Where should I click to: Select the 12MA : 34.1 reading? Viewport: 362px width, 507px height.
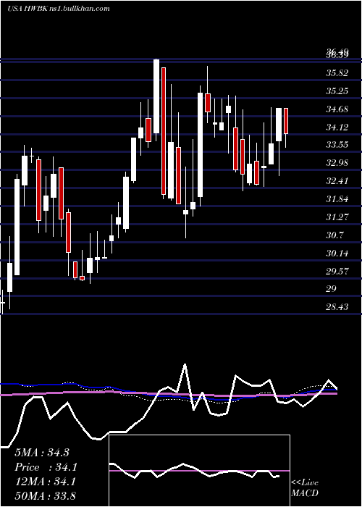coord(45,482)
